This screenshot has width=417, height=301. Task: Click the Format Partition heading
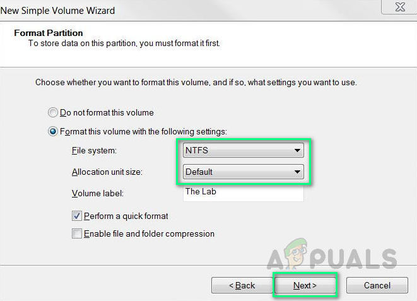tap(49, 33)
